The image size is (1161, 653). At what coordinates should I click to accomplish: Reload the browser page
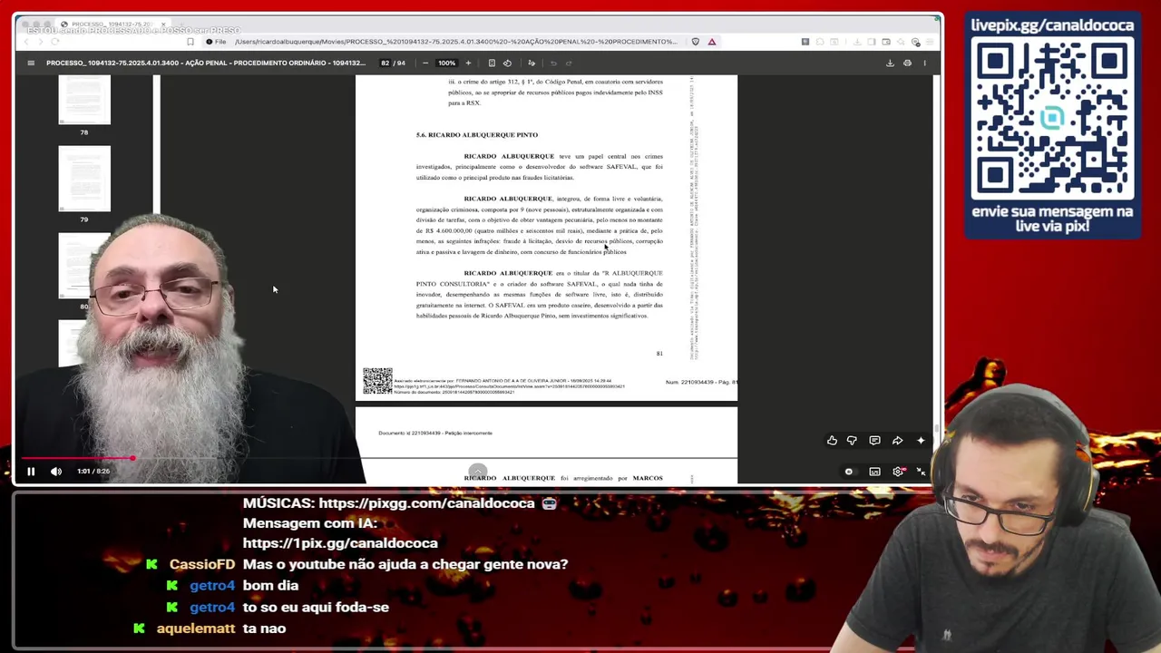(x=55, y=42)
